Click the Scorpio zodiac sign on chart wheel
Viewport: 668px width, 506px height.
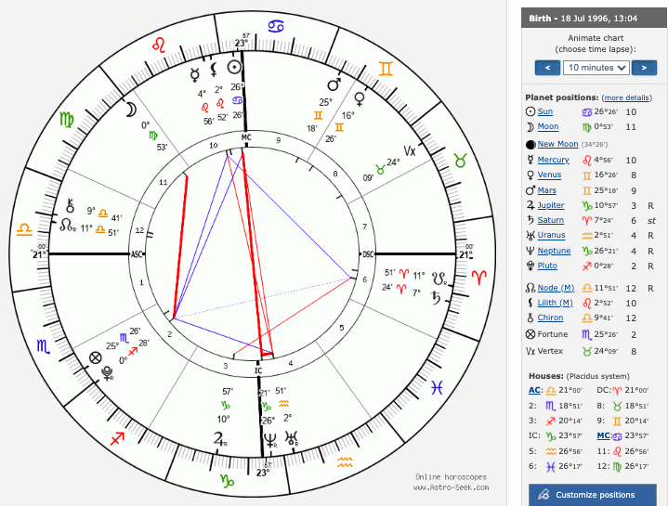[43, 346]
